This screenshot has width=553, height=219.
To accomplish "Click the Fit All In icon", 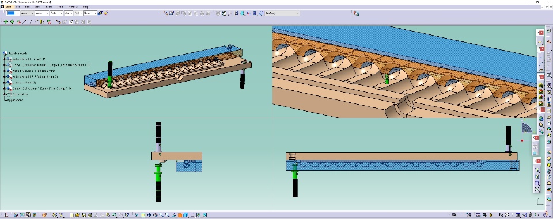I will click(x=143, y=215).
